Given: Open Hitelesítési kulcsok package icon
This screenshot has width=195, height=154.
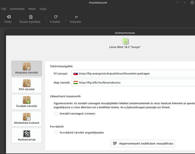Looking at the screenshot, I should (27, 117).
